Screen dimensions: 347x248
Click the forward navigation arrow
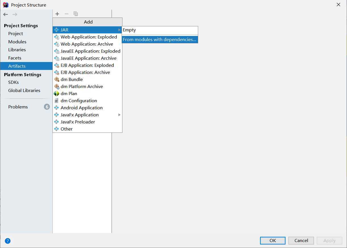click(x=15, y=14)
